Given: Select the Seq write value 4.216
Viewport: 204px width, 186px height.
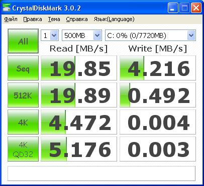Looking at the screenshot, I should pyautogui.click(x=158, y=68).
